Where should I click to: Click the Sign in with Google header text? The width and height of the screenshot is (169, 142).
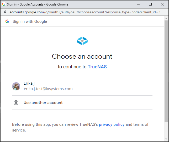coord(30,21)
